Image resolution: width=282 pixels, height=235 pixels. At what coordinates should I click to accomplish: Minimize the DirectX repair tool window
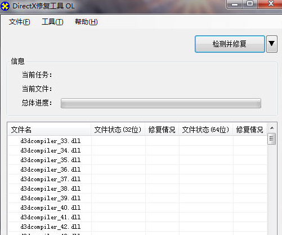pos(235,4)
